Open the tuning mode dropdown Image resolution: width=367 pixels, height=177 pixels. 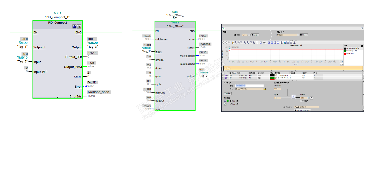click(298, 35)
